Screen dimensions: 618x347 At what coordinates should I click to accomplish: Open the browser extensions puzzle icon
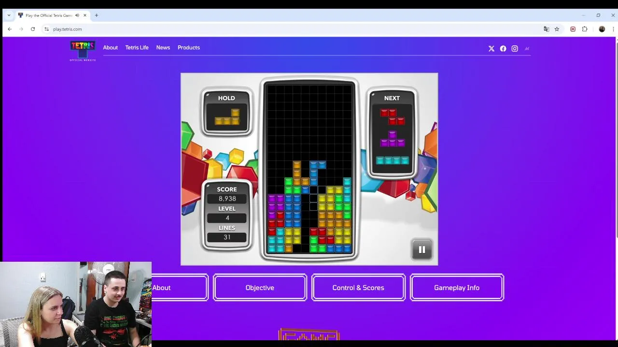click(585, 29)
